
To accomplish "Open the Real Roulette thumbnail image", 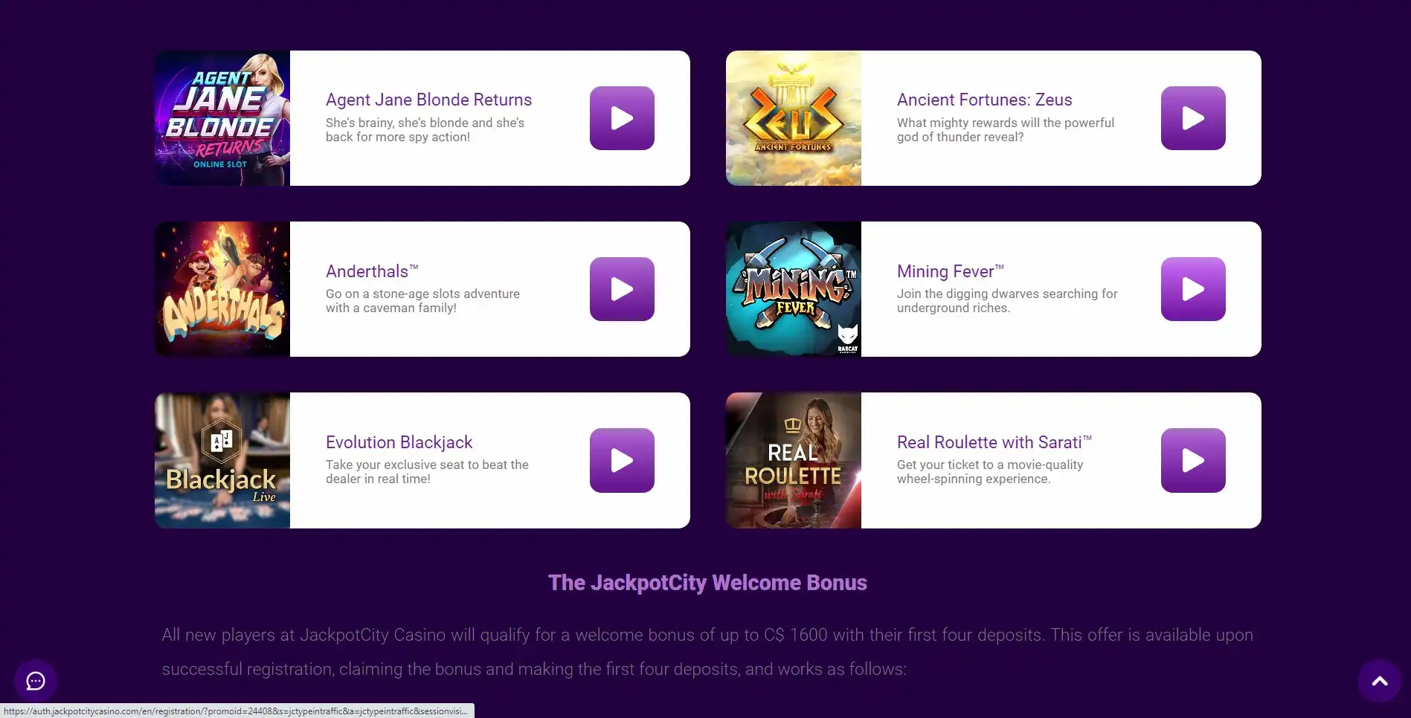I will click(x=794, y=460).
